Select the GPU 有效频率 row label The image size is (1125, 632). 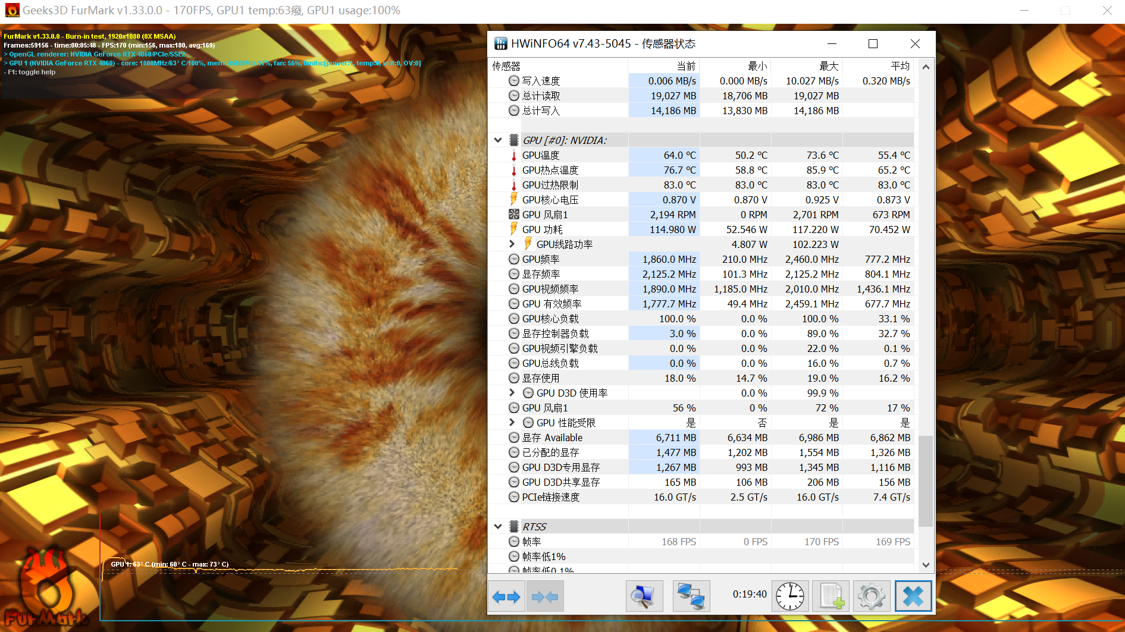click(551, 304)
